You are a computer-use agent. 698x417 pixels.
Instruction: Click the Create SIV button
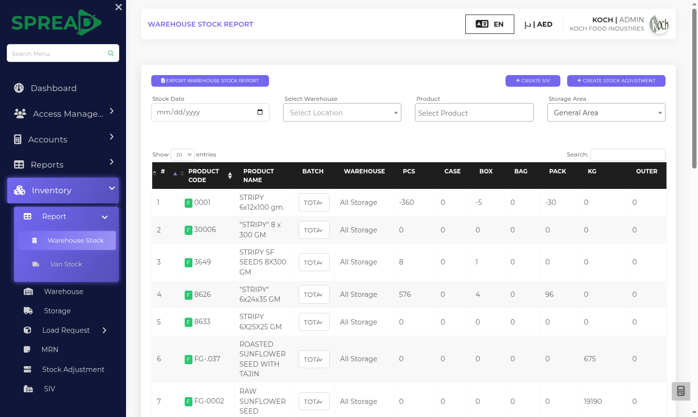click(533, 81)
